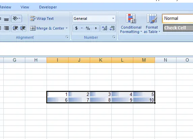Viewport: 193px width, 139px height.
Task: Apply Comma Style format
Action: click(x=95, y=28)
